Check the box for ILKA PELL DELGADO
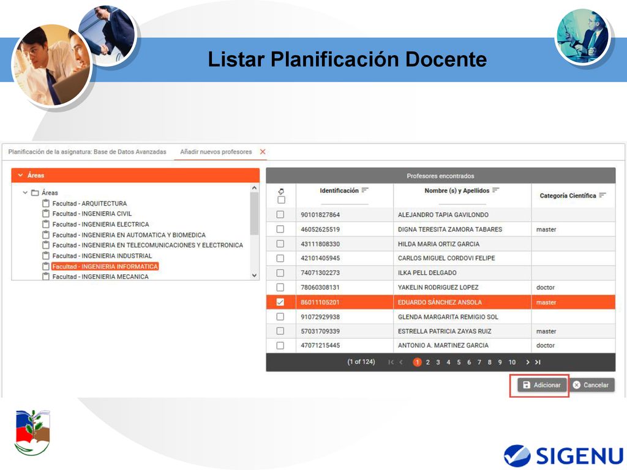Viewport: 627px width, 470px height. point(280,272)
